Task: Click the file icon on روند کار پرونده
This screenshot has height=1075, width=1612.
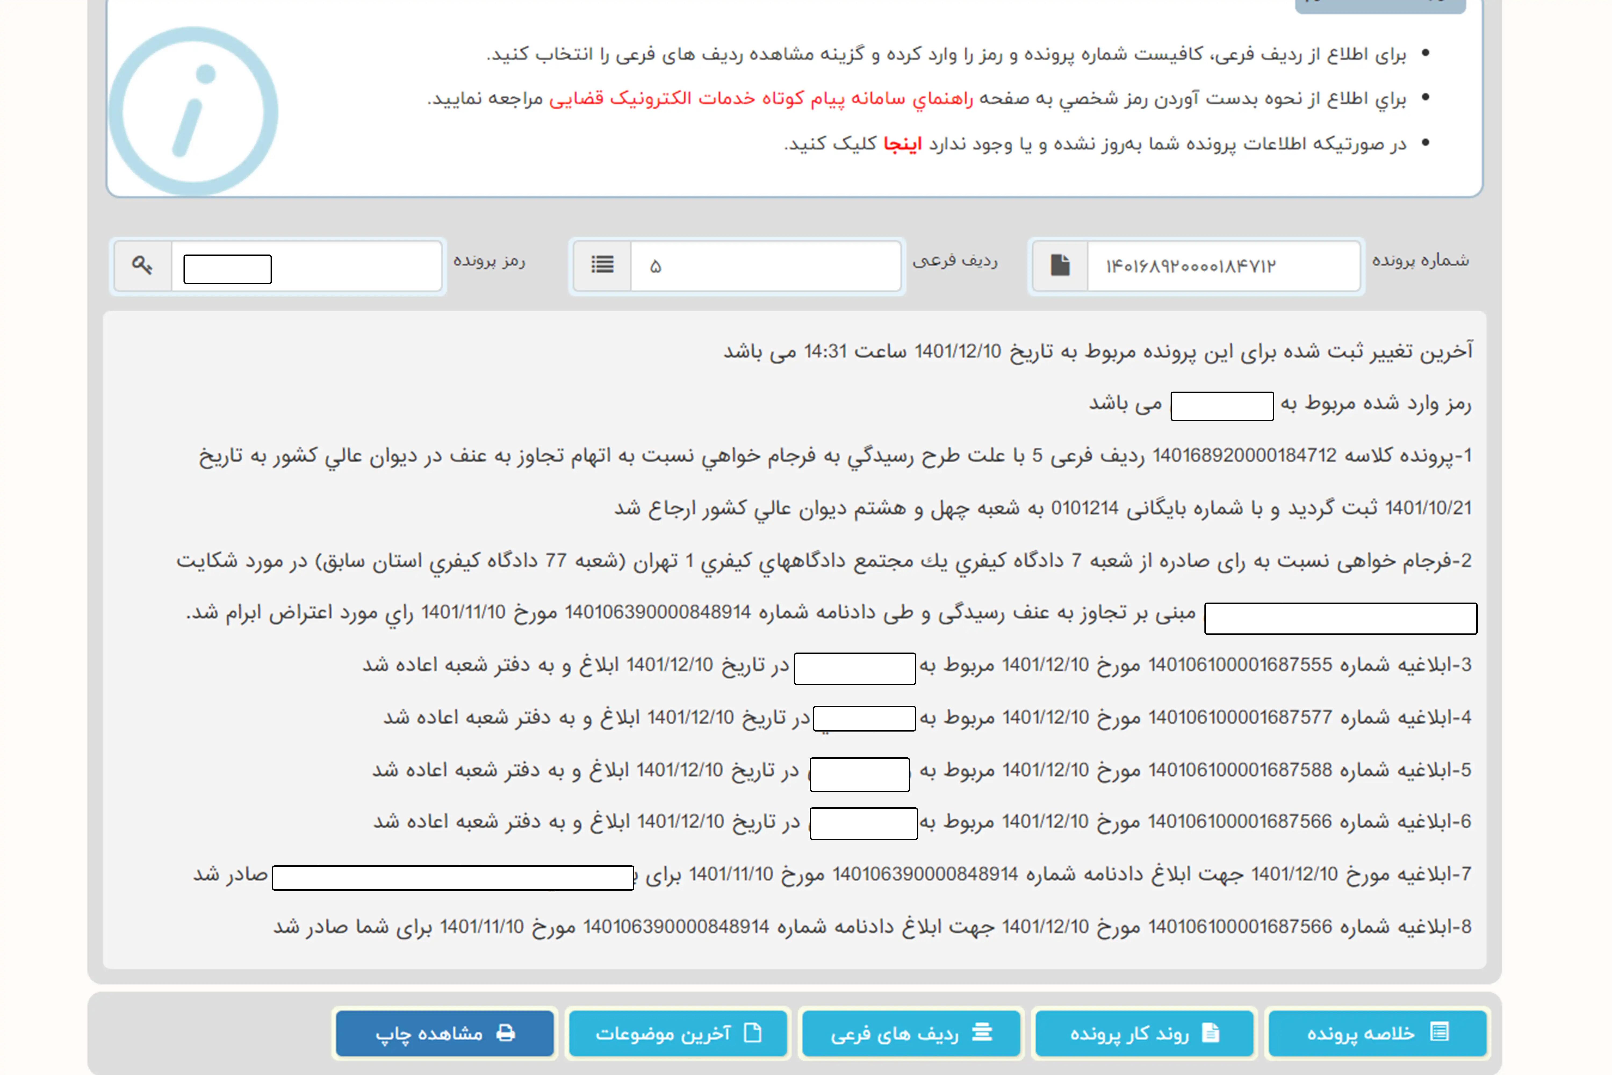Action: [1211, 1033]
